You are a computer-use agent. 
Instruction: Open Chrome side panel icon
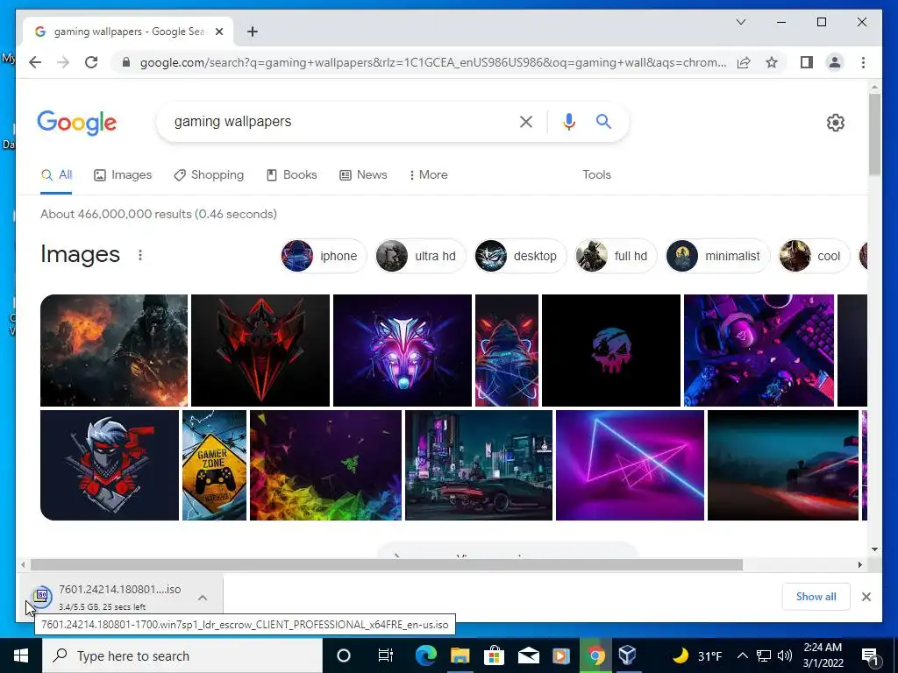[x=807, y=62]
